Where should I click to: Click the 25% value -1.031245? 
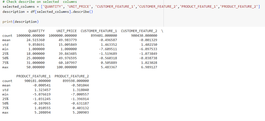click(42, 99)
